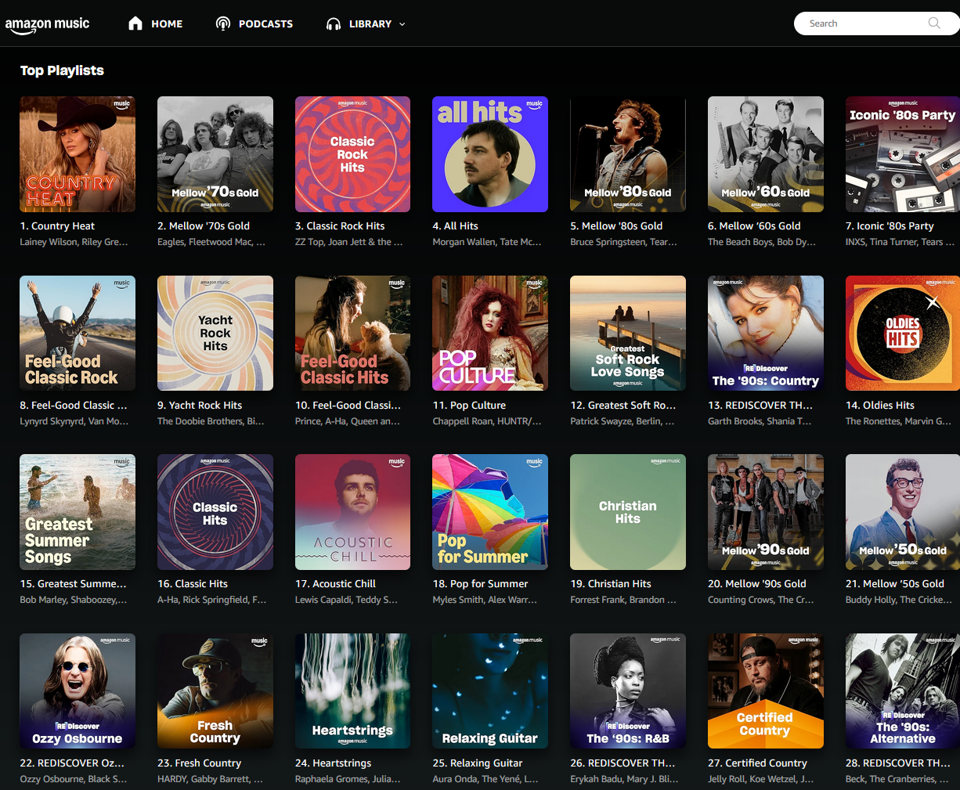Open the PODCASTS menu item
Viewport: 960px width, 790px height.
[x=265, y=24]
